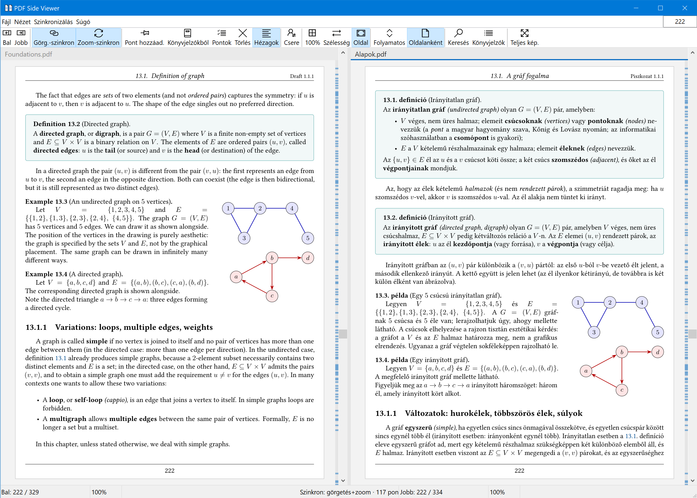Screen dimensions: 697x498
Task: Click vertex 2 in left undirected graph
Action: pos(260,208)
